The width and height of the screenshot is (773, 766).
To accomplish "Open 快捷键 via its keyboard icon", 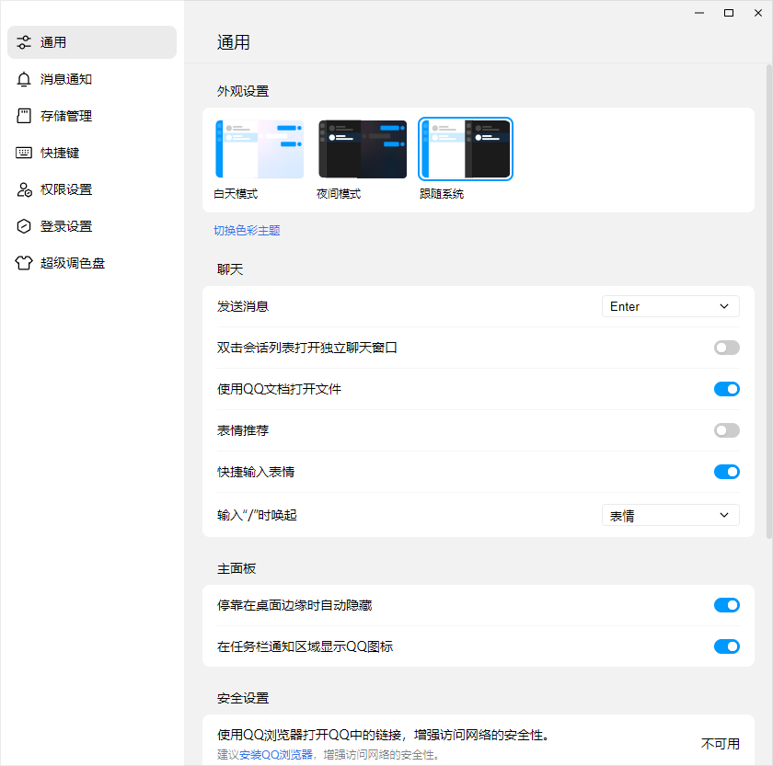I will [24, 153].
